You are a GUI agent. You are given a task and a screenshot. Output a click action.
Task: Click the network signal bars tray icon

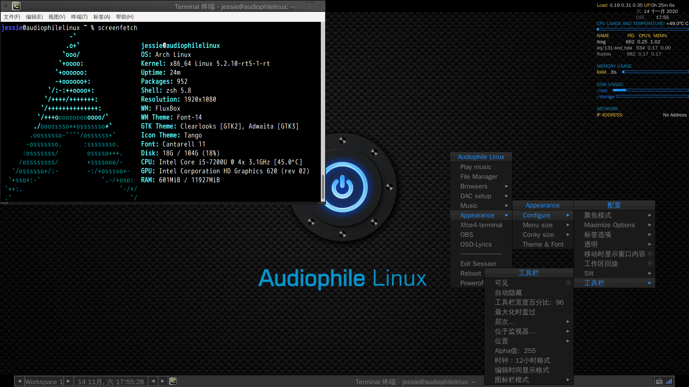(669, 381)
